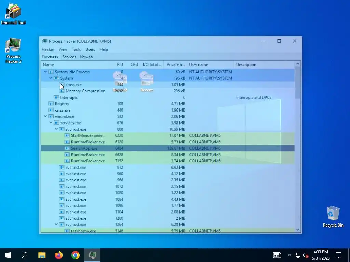Click the csrss.exe process icon

pos(51,110)
